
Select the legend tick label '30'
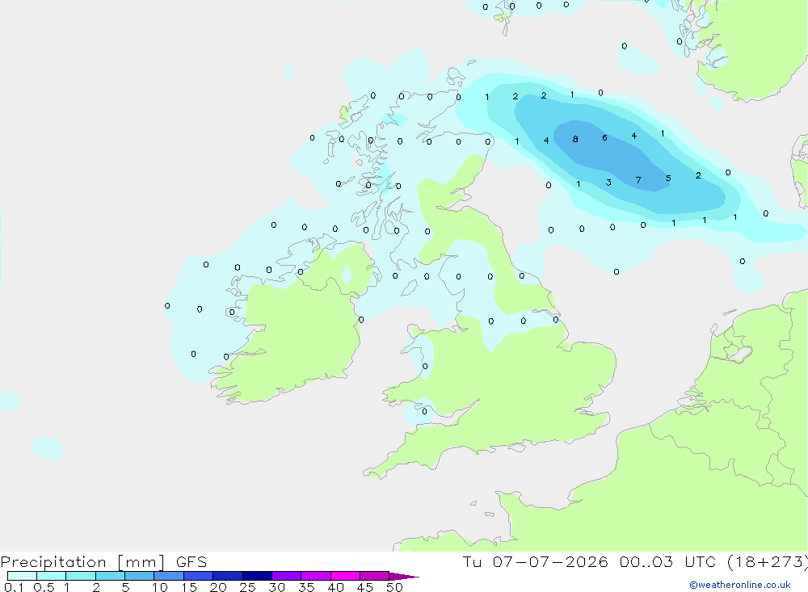[x=277, y=587]
